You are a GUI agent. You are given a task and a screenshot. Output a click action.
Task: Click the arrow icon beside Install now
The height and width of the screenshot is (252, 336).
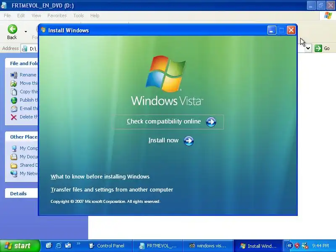pyautogui.click(x=189, y=141)
